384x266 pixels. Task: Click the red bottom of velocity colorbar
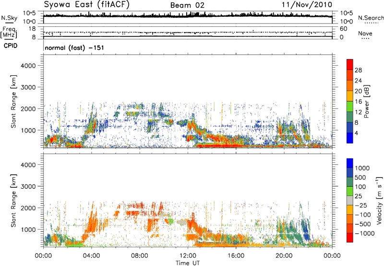(350, 238)
